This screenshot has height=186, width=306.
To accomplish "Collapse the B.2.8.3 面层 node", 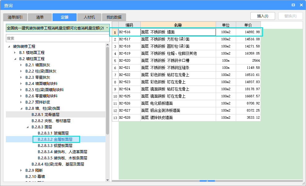I will click(x=28, y=127).
